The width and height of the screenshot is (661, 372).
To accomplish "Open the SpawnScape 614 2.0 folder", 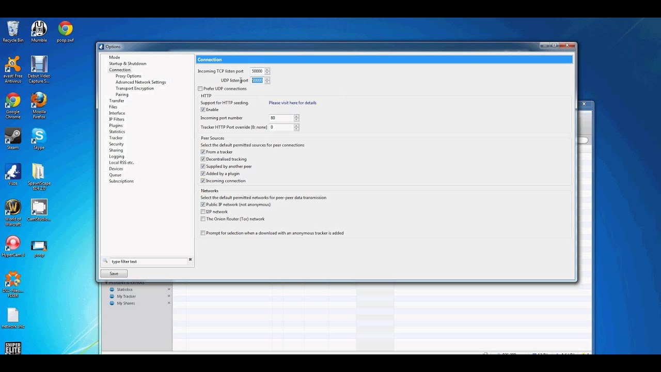I will pyautogui.click(x=39, y=177).
